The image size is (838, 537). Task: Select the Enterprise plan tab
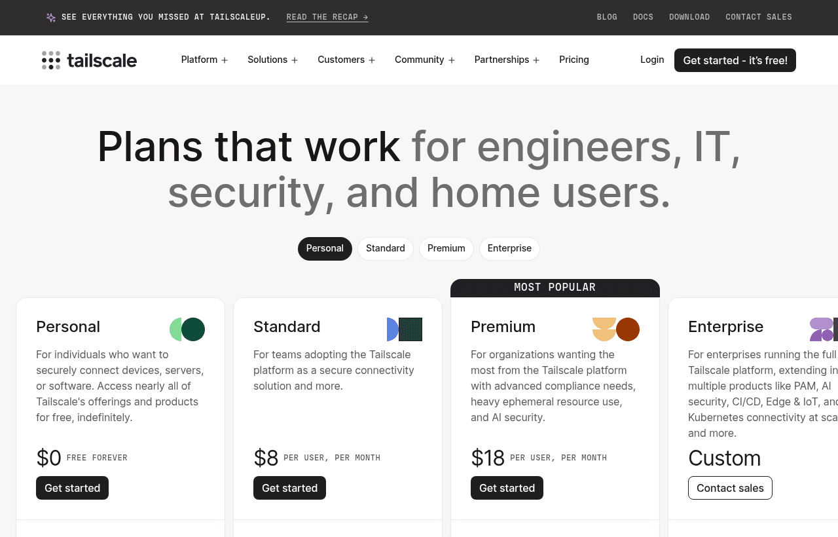pos(509,249)
